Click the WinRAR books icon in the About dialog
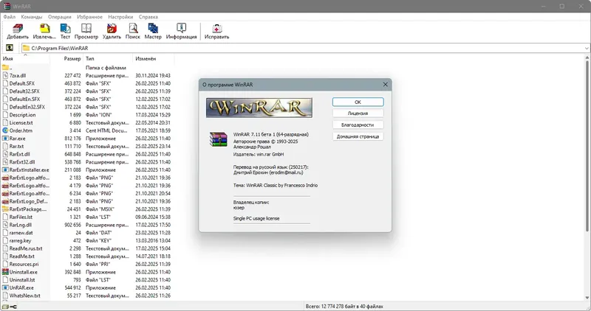Image resolution: width=591 pixels, height=311 pixels. pyautogui.click(x=219, y=139)
